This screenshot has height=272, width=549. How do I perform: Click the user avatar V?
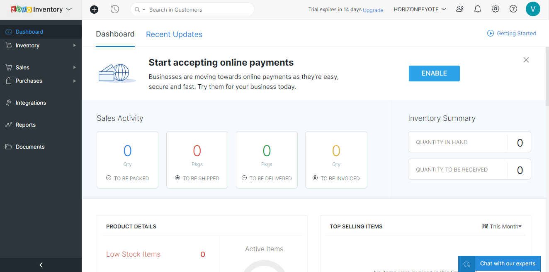(x=533, y=9)
